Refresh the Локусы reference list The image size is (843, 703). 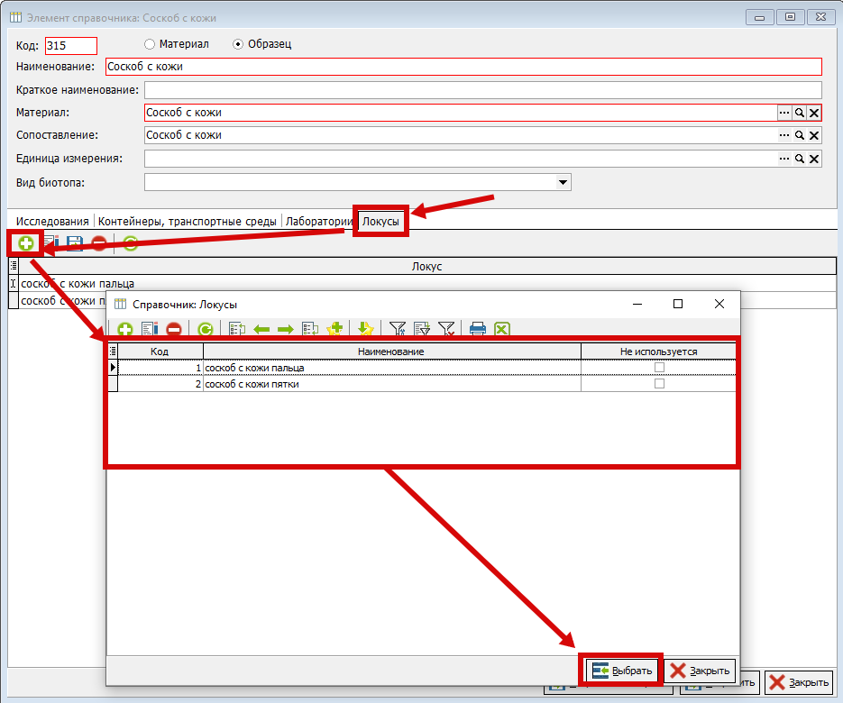(x=206, y=330)
